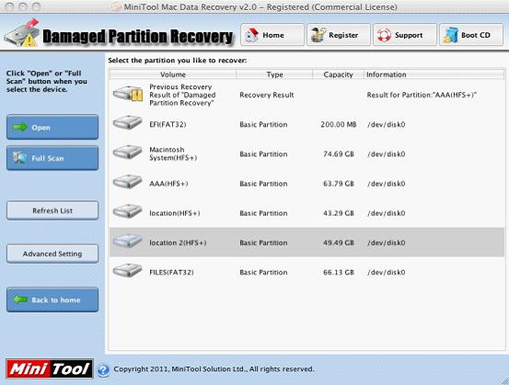This screenshot has width=509, height=385.
Task: Select the Macintosh System(HFS+) drive icon
Action: [x=127, y=153]
